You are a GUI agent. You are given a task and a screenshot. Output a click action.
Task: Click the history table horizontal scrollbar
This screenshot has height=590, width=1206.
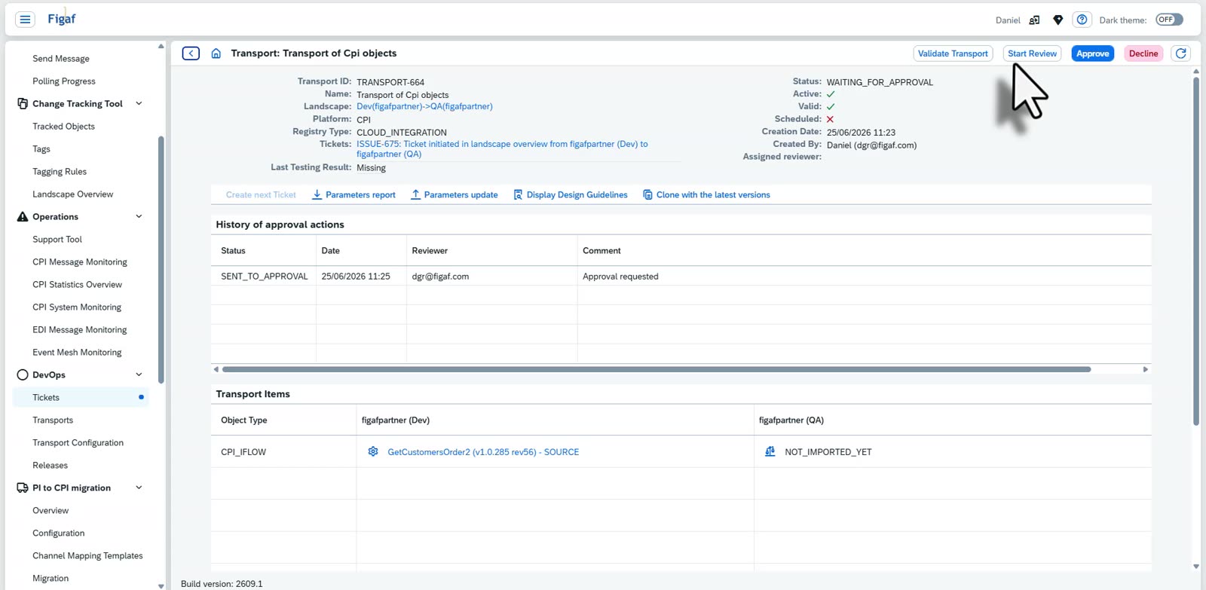657,369
